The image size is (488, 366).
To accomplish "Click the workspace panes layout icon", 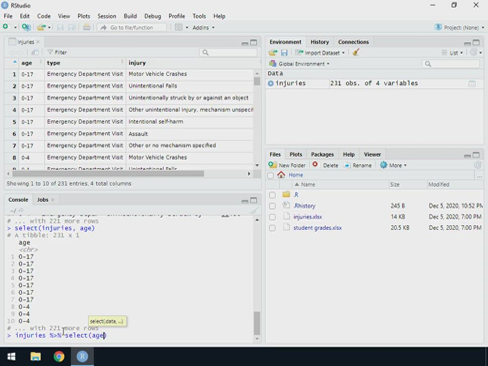I will pyautogui.click(x=178, y=27).
